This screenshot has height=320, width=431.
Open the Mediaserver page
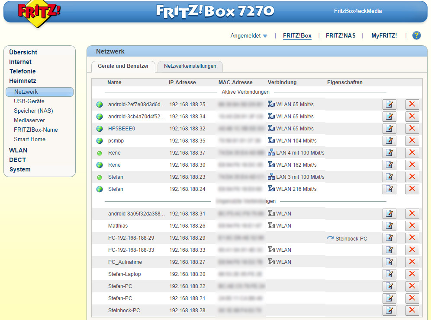click(29, 120)
